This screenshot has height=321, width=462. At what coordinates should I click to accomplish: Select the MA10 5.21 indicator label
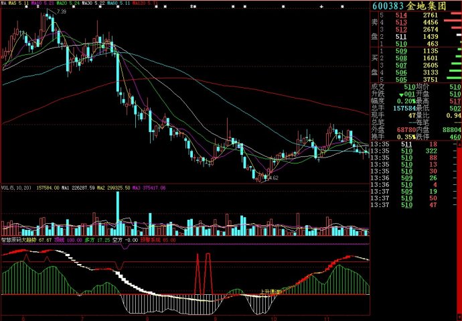(x=43, y=3)
